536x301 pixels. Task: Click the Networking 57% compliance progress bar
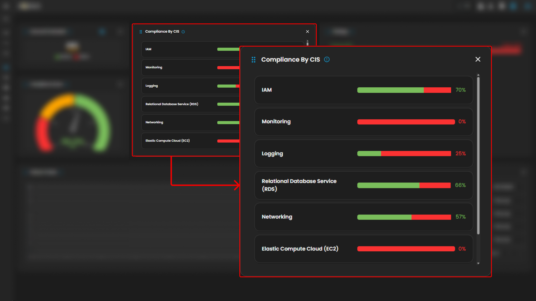coord(404,217)
